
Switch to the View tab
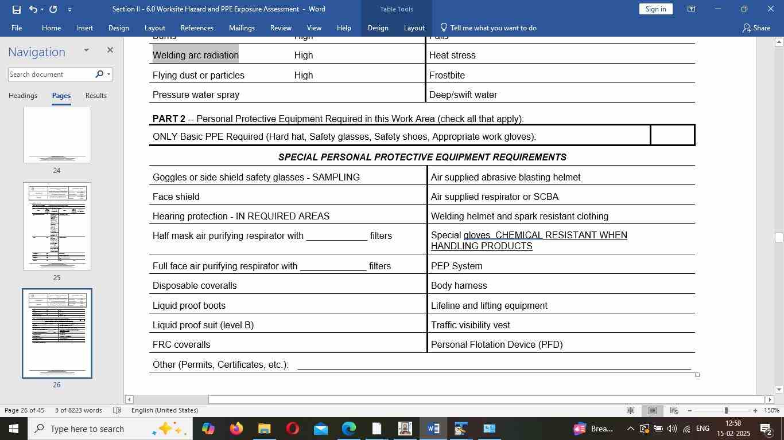[x=314, y=27]
